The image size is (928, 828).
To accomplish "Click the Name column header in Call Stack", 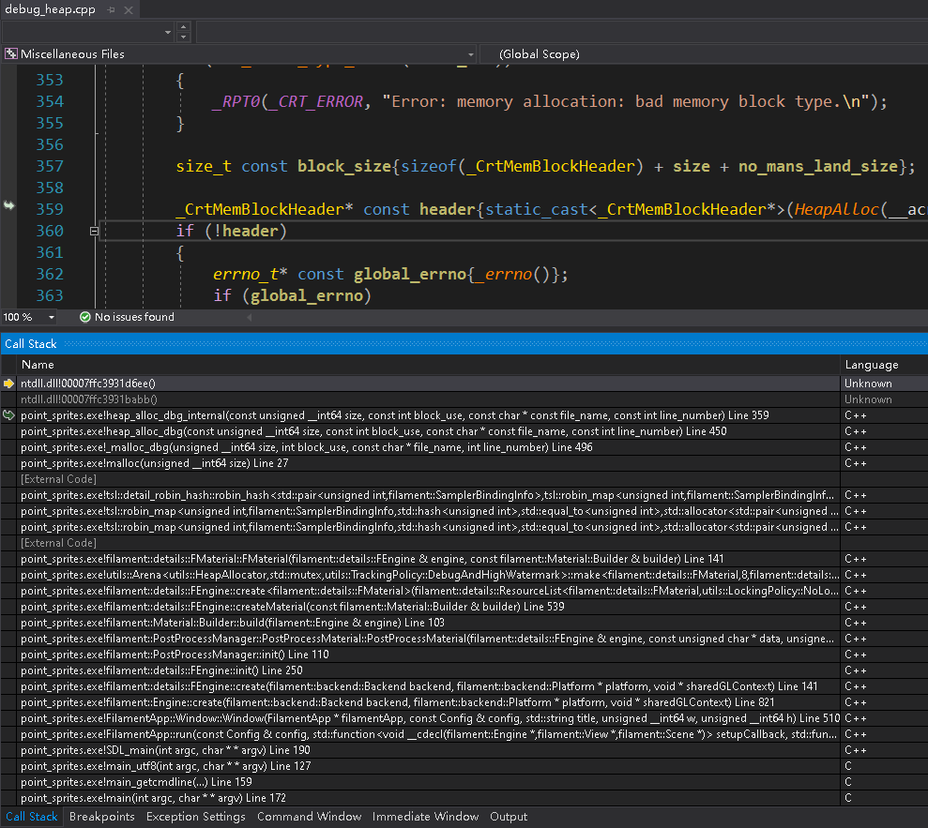I will 38,365.
